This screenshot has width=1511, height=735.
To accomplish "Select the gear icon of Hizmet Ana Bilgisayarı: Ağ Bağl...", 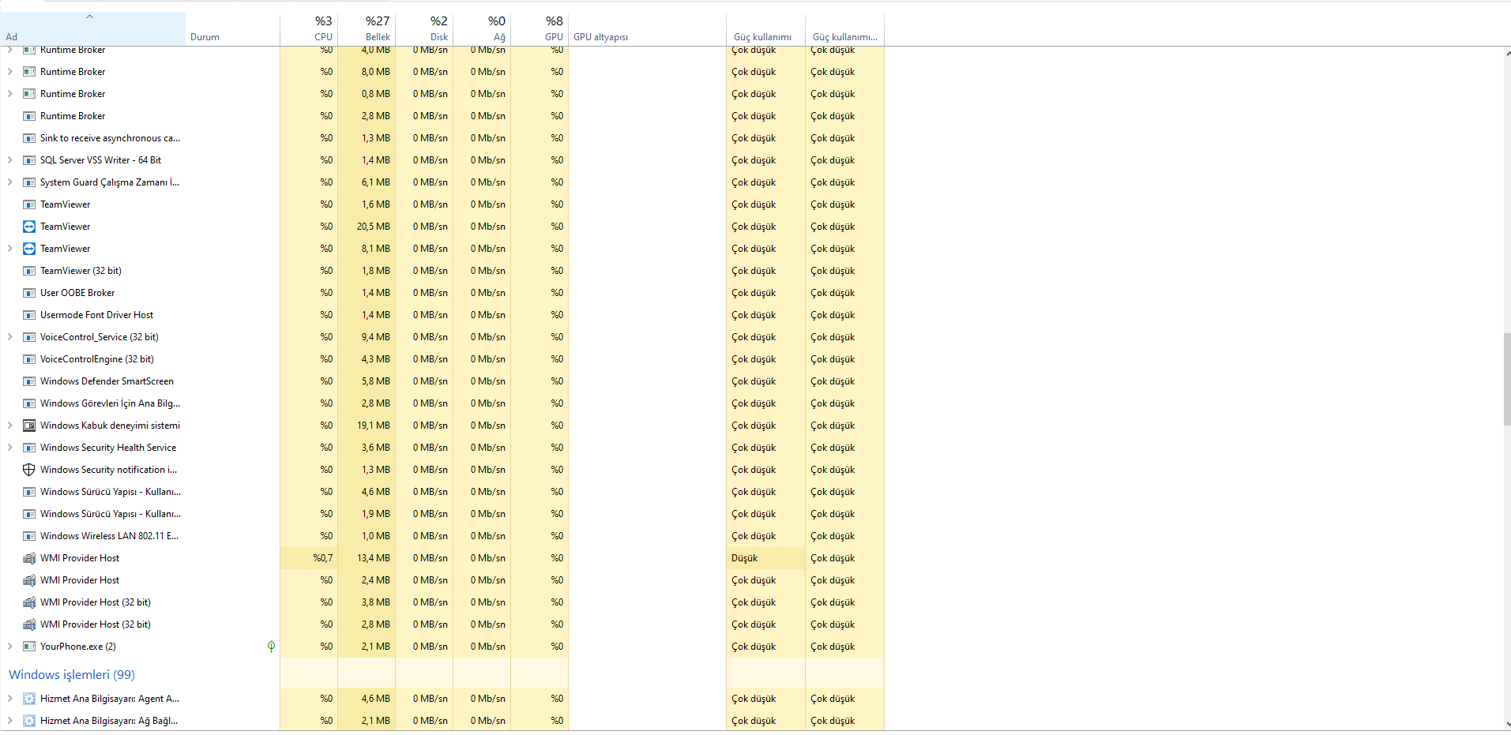I will coord(29,721).
